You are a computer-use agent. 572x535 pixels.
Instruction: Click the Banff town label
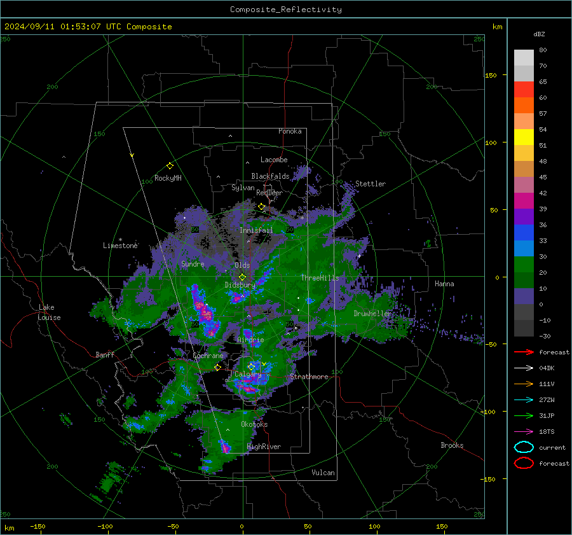coord(105,354)
